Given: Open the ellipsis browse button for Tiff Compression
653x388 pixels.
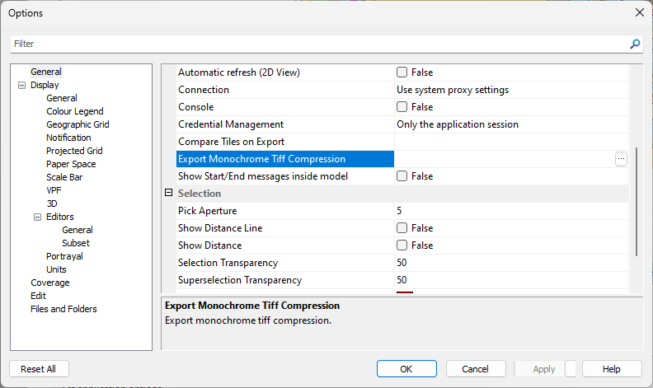Looking at the screenshot, I should tap(621, 159).
